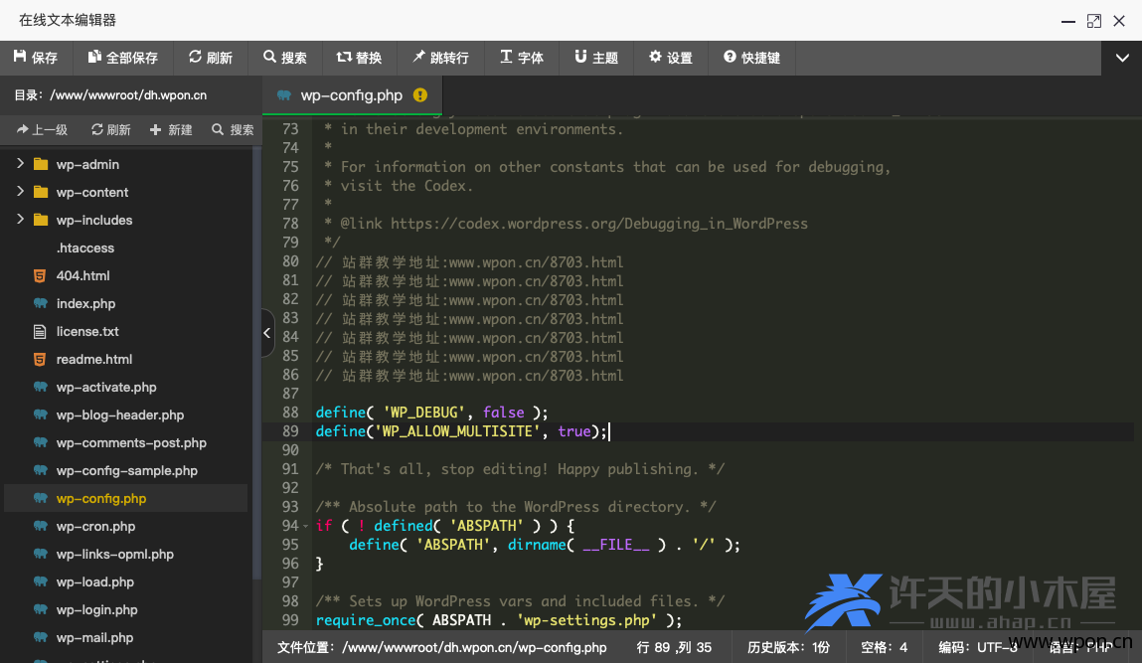Click the directory path /www/wwwroot/dh.wpon.cn
The height and width of the screenshot is (663, 1142).
click(128, 95)
